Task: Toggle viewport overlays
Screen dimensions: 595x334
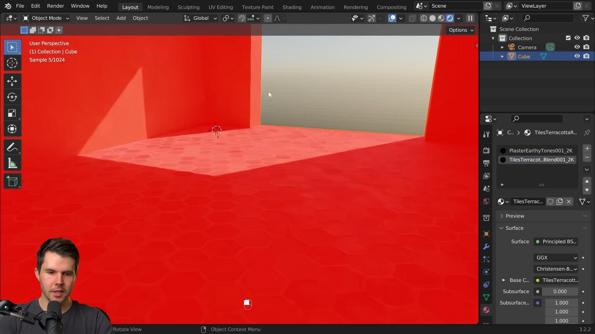Action: [x=392, y=18]
